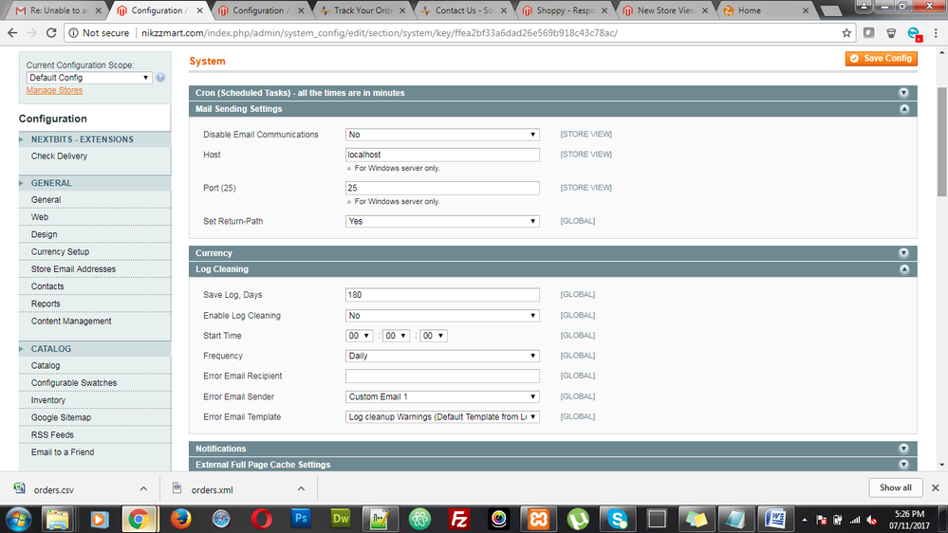Click the browser reload icon

click(51, 32)
